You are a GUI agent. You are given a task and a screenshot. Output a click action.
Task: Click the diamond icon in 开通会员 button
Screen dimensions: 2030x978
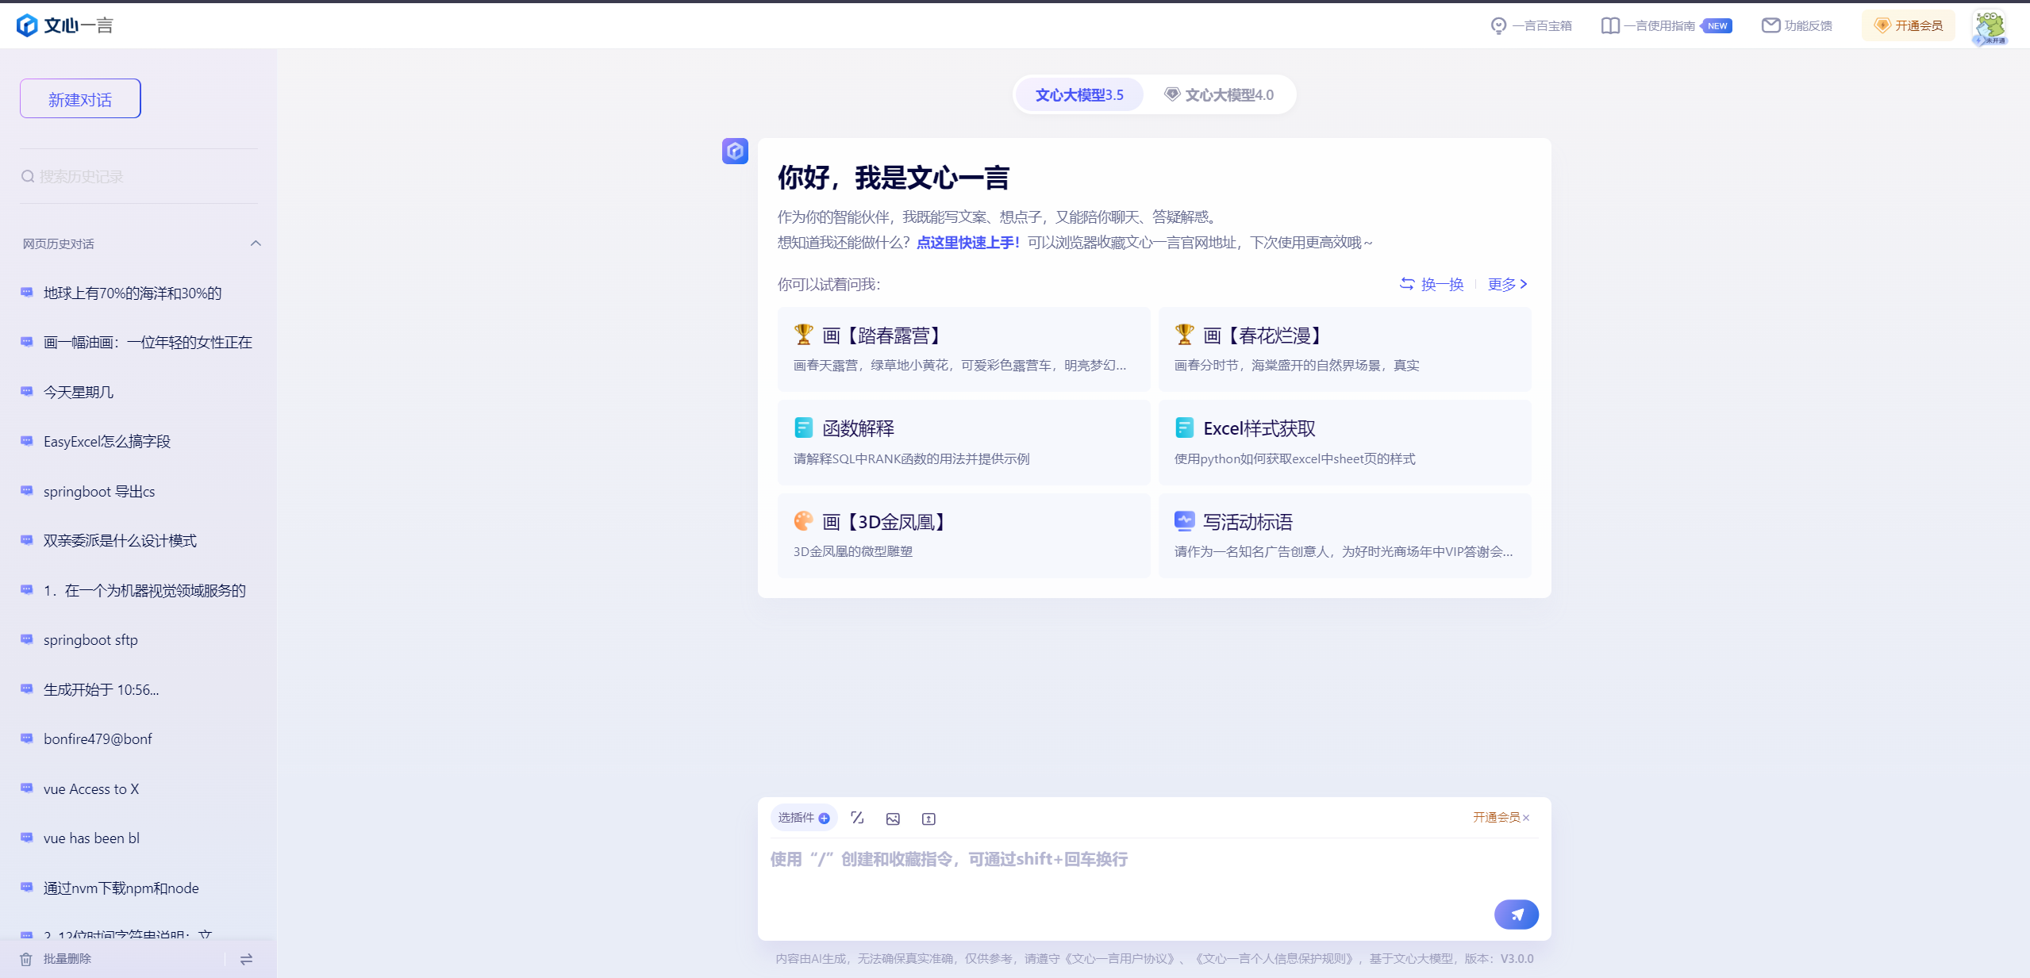click(x=1882, y=25)
